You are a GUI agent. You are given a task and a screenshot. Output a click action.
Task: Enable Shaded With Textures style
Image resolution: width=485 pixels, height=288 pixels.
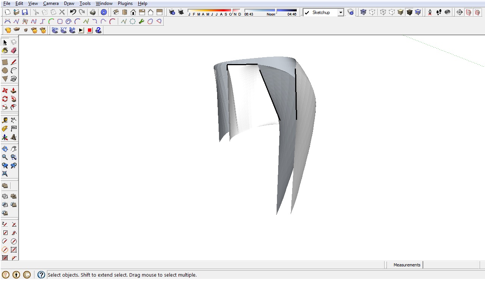(409, 12)
